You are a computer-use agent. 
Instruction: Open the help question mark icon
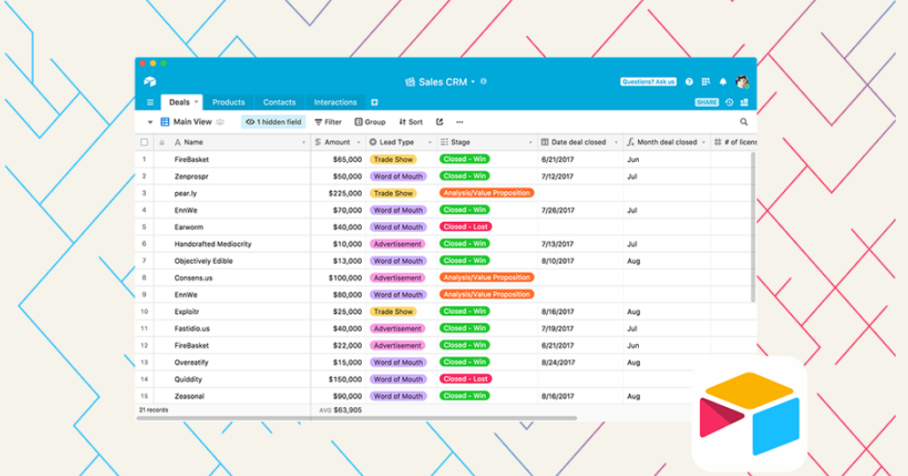click(689, 81)
